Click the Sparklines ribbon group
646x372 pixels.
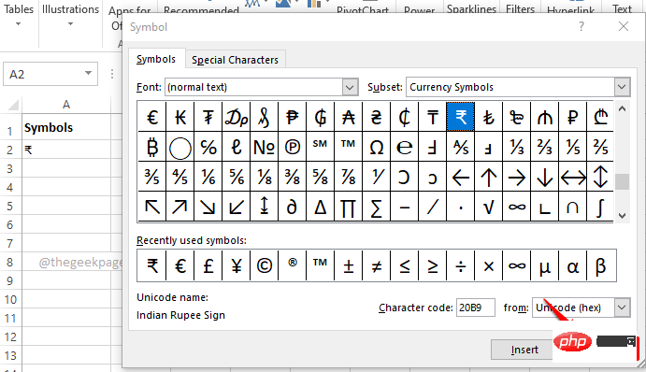click(471, 9)
